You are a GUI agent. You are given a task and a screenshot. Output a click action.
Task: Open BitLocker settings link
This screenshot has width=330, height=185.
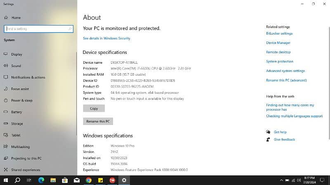click(x=279, y=34)
